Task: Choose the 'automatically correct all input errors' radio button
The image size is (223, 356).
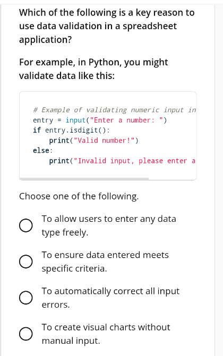Action: [25, 298]
